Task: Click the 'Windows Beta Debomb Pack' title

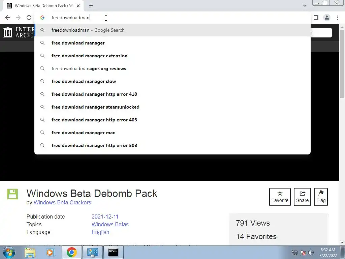Action: [92, 193]
